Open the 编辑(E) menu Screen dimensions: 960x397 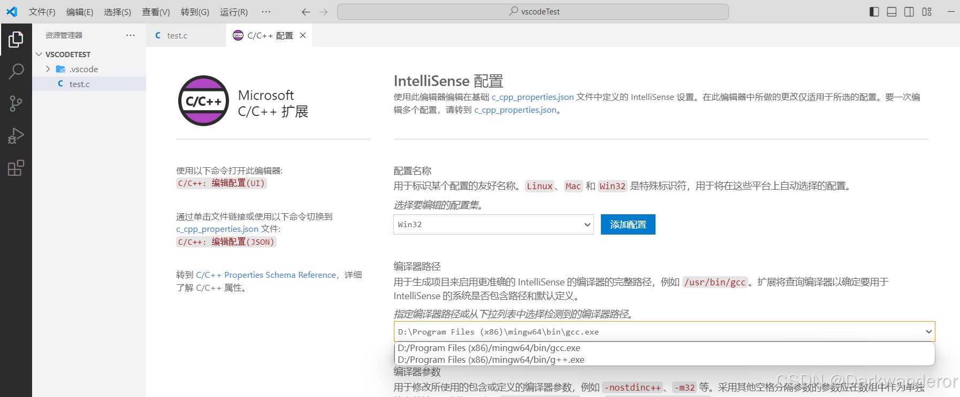click(x=80, y=12)
